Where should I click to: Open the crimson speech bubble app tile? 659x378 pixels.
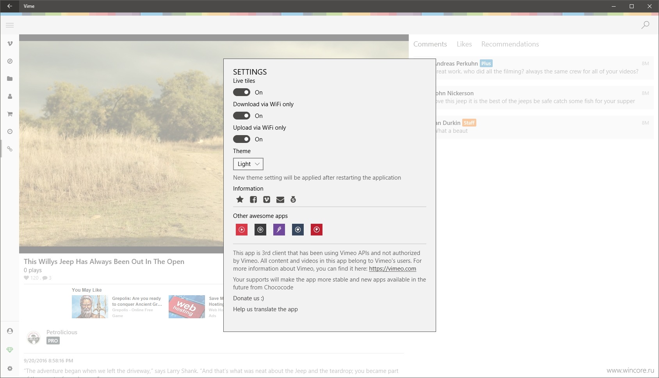317,230
